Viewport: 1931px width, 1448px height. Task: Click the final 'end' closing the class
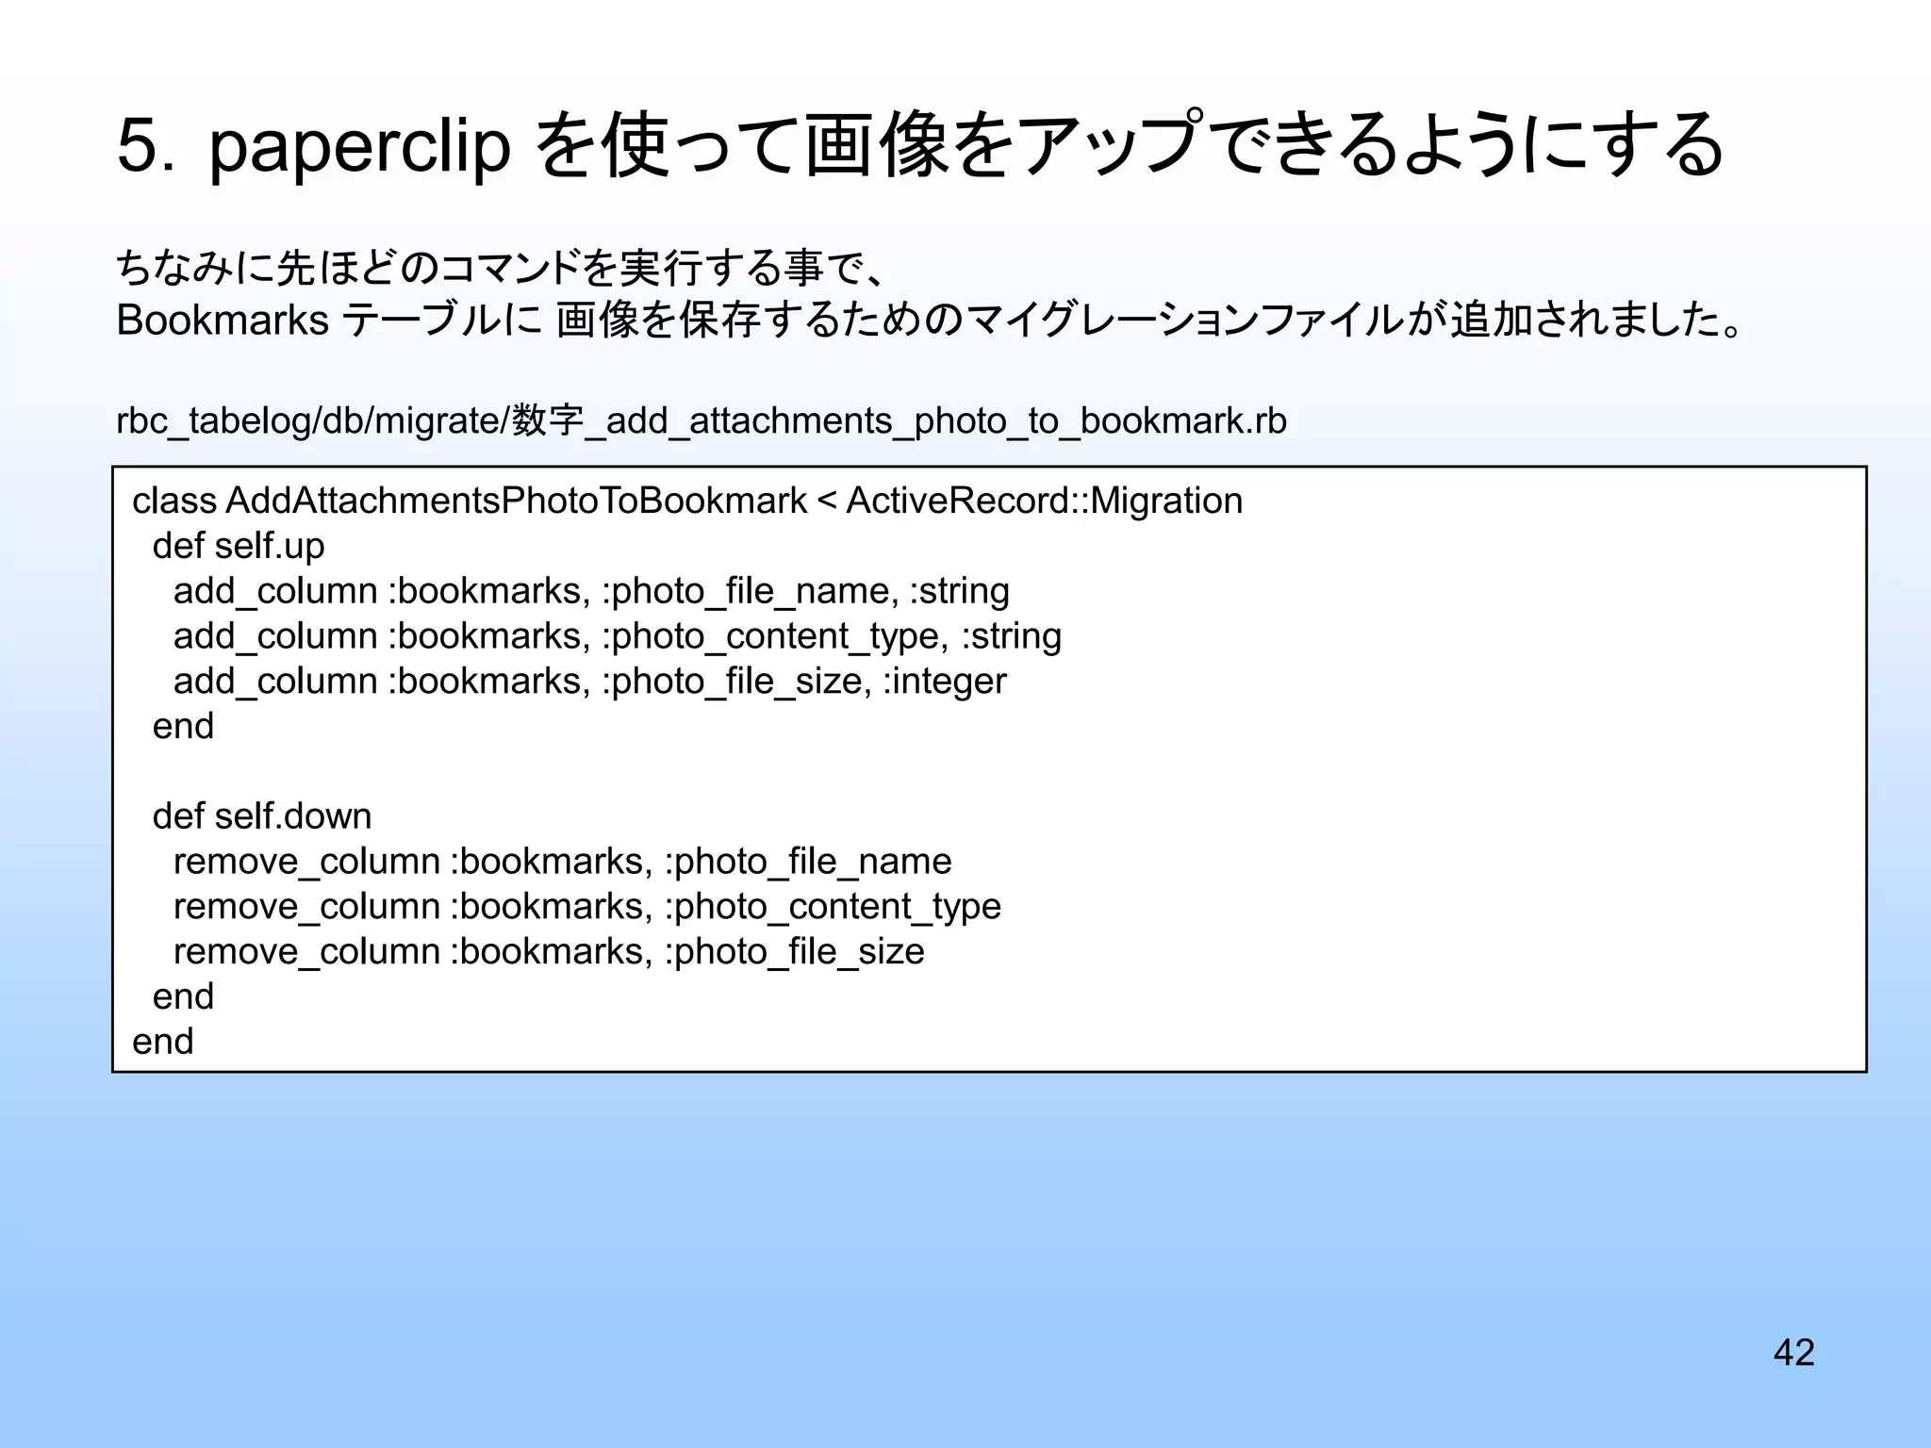coord(163,1042)
